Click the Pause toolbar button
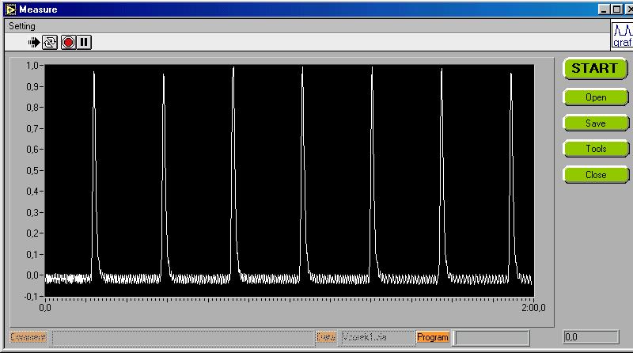Image resolution: width=633 pixels, height=353 pixels. click(x=84, y=42)
